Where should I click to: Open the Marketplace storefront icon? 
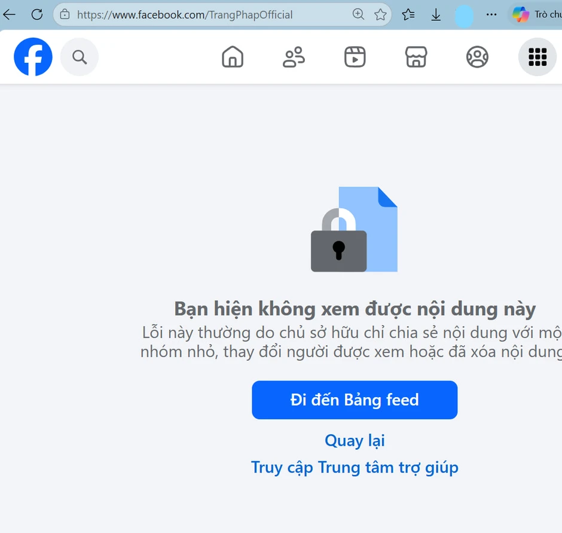click(x=416, y=57)
